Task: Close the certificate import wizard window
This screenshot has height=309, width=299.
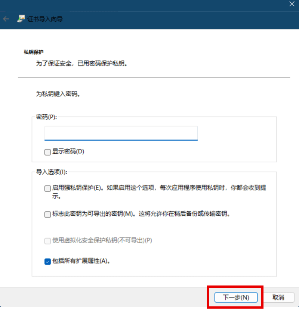Action: tap(292, 4)
